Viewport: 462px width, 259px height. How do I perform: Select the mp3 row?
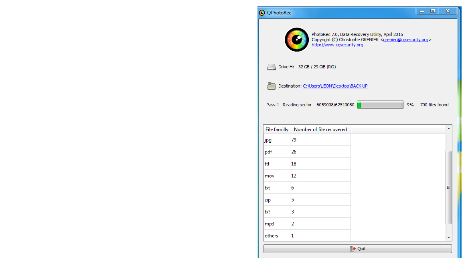(307, 224)
